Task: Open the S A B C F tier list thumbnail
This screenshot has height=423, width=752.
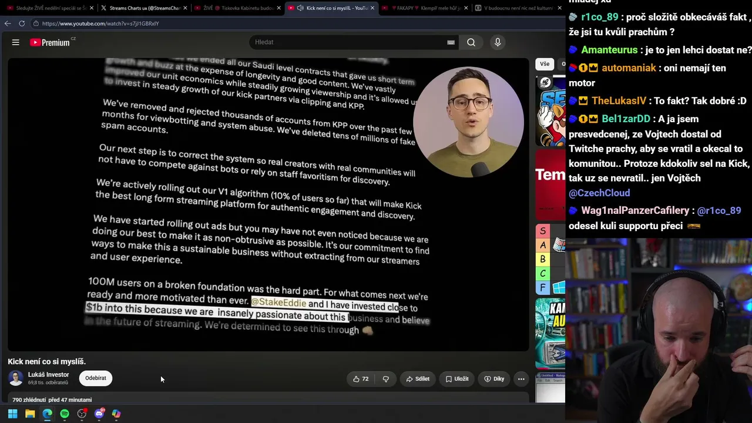Action: point(550,258)
